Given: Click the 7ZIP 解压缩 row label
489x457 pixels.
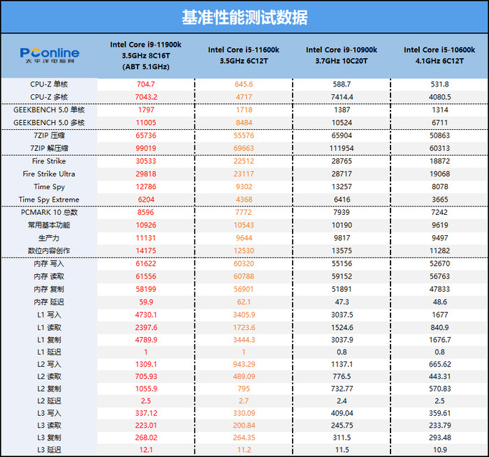Looking at the screenshot, I should click(48, 149).
